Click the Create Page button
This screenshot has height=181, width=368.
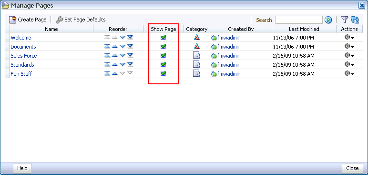[28, 20]
